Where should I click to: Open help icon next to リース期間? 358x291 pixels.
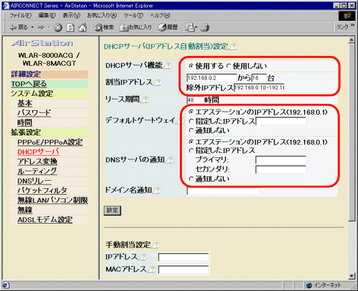click(x=145, y=100)
